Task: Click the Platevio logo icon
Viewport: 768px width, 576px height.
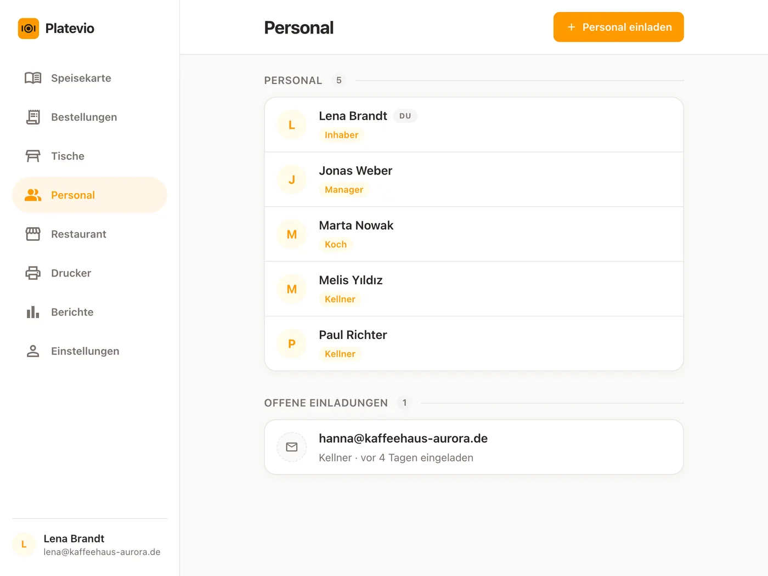Action: click(x=29, y=29)
